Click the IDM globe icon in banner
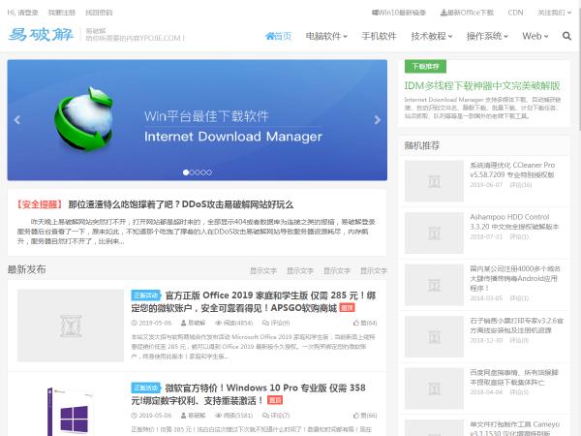 (84, 118)
